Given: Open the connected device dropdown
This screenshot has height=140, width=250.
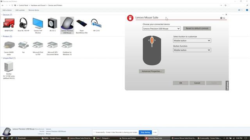Looking at the screenshot, I should (x=161, y=28).
